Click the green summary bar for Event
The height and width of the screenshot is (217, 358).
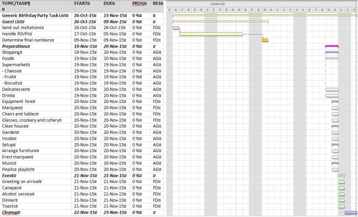(x=342, y=176)
